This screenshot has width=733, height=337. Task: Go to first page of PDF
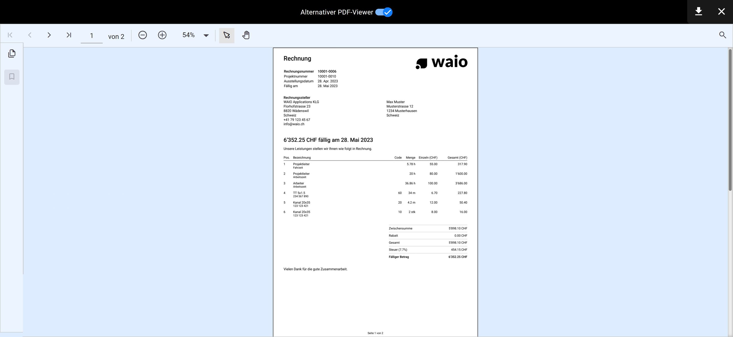(10, 35)
